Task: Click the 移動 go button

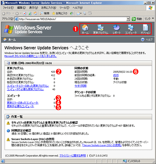Action: tap(137, 19)
